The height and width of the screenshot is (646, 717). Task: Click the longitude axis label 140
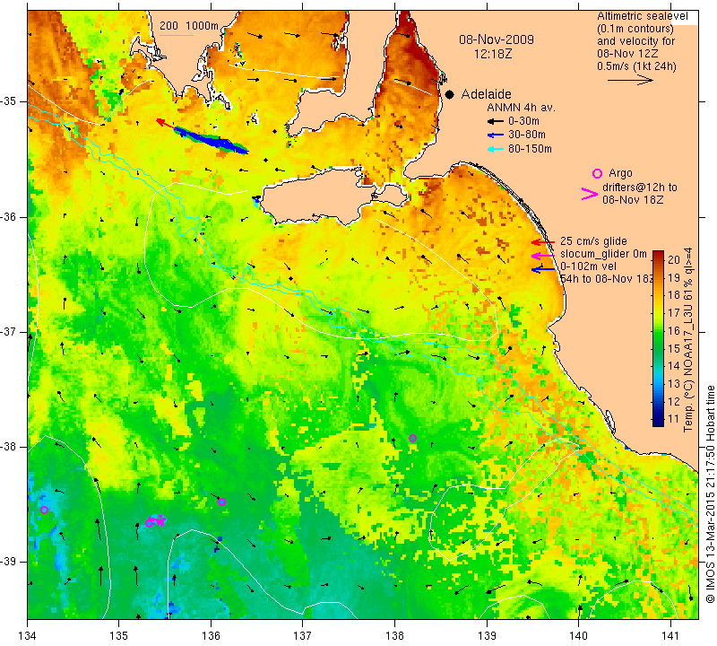pos(578,636)
